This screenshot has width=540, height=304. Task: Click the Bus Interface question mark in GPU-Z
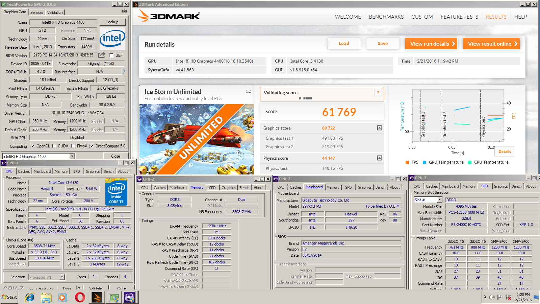coord(124,72)
